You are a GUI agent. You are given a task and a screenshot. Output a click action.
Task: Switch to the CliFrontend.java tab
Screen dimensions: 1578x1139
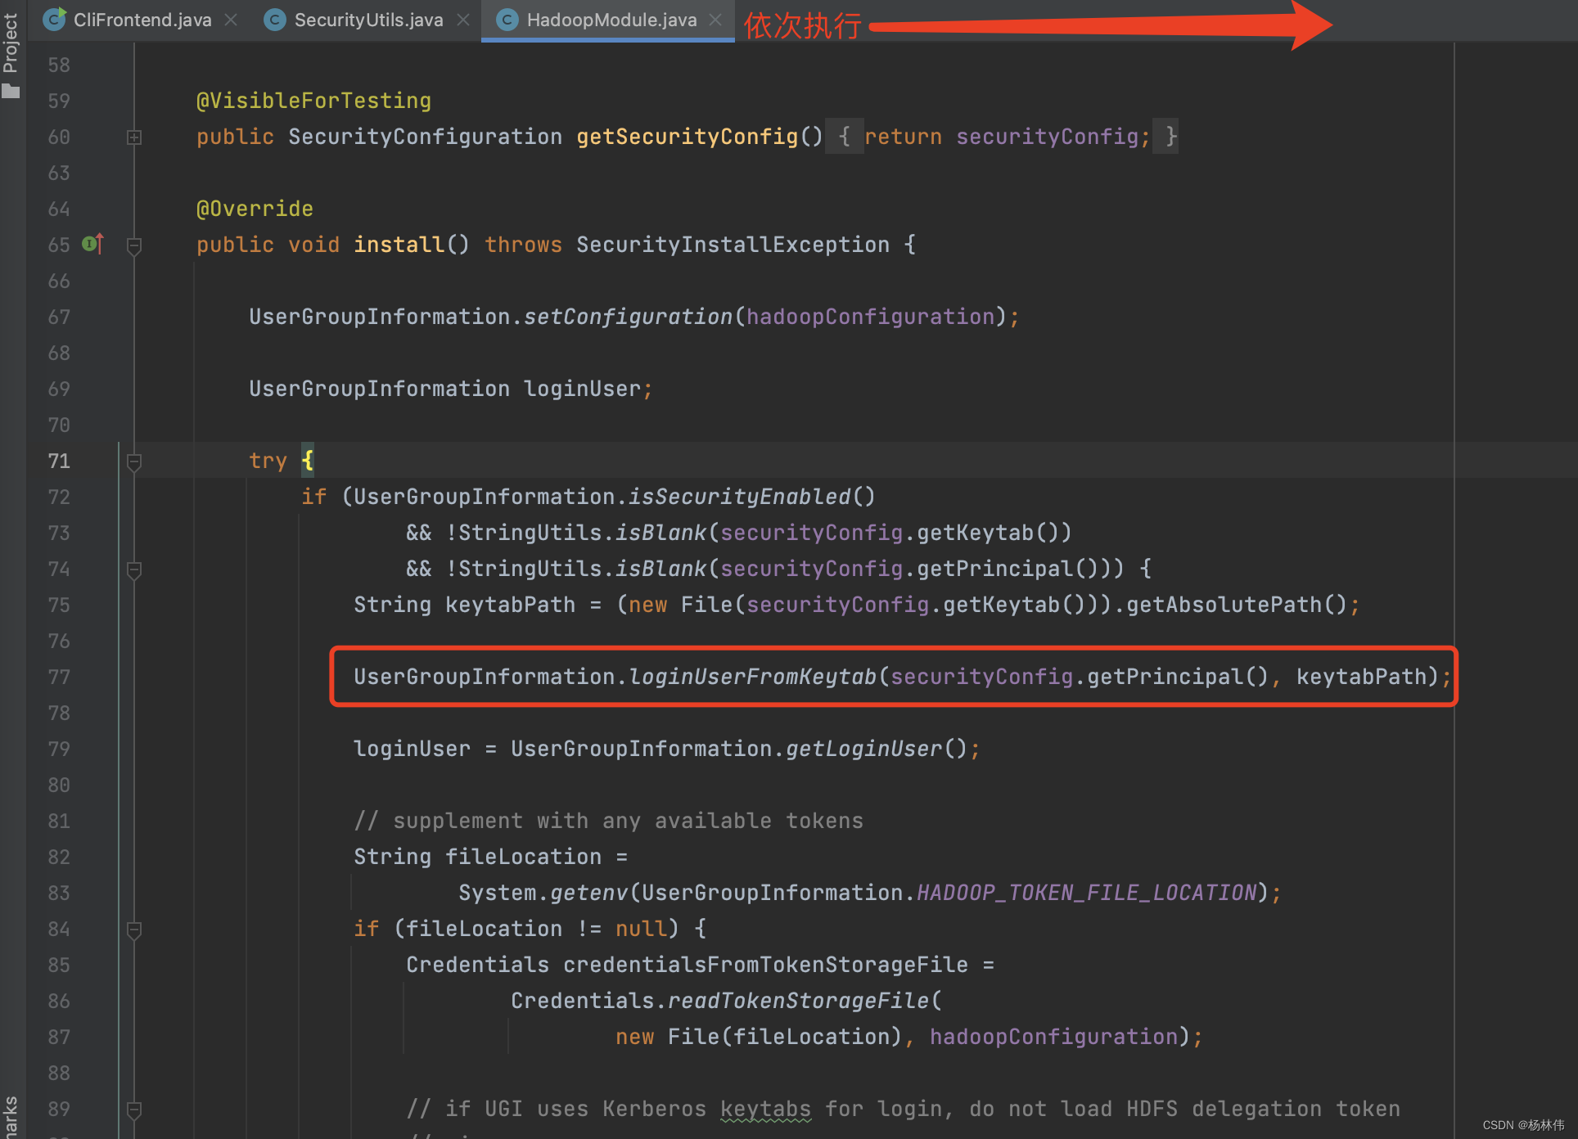141,19
